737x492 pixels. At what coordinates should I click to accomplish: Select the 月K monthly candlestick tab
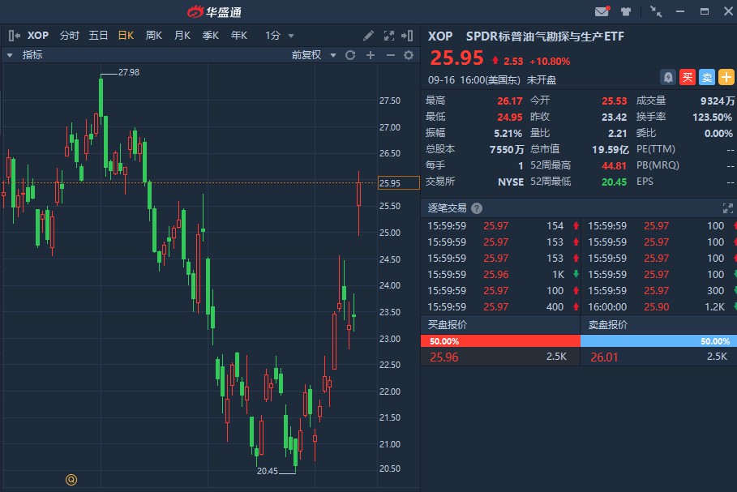pos(182,36)
